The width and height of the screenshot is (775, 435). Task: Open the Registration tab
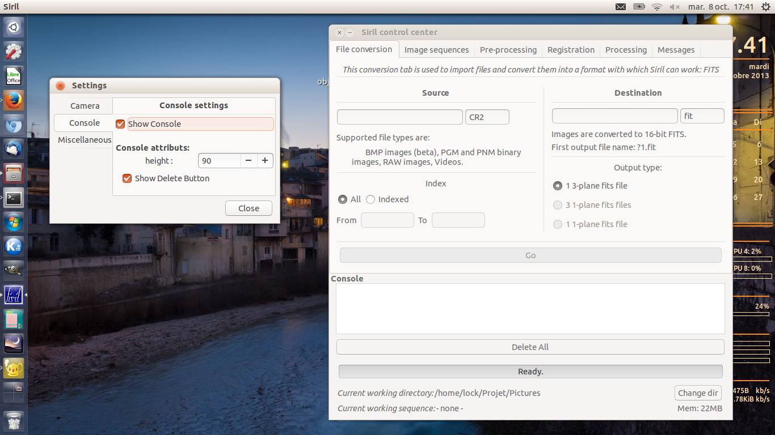coord(571,50)
